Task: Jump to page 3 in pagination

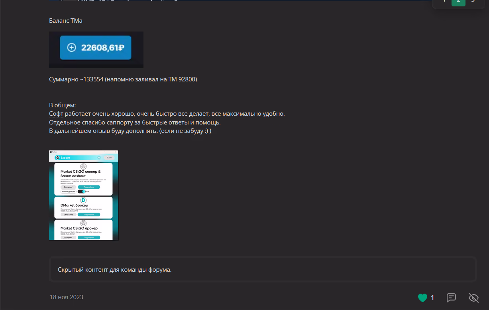Action: coord(473,1)
